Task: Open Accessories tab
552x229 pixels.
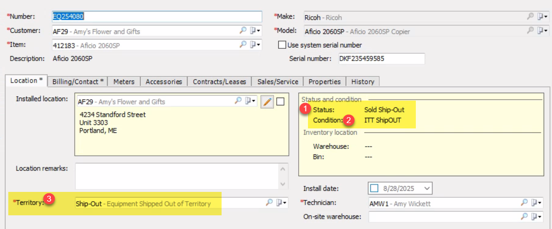Action: [164, 82]
